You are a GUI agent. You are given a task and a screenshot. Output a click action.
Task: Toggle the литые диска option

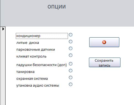pos(71,42)
